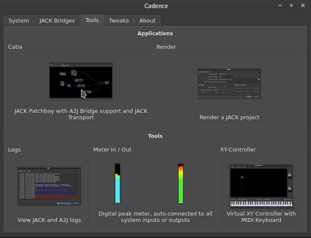Open the output peak meter (green-red bar)

(x=181, y=183)
